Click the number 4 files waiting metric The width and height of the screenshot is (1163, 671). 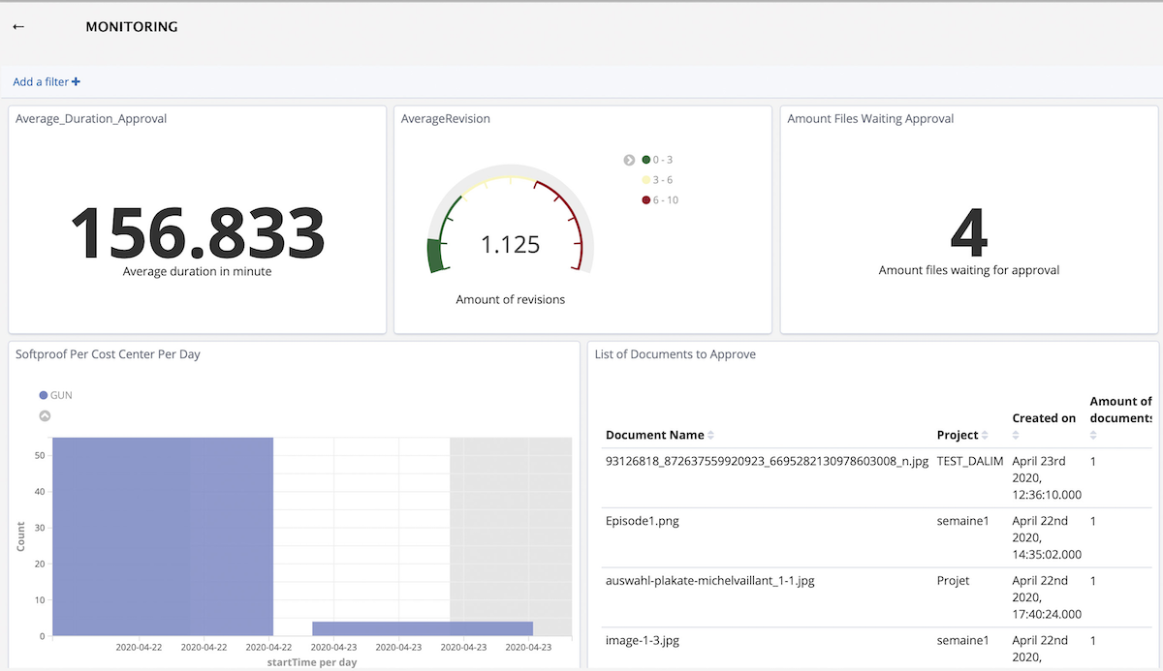(x=969, y=233)
